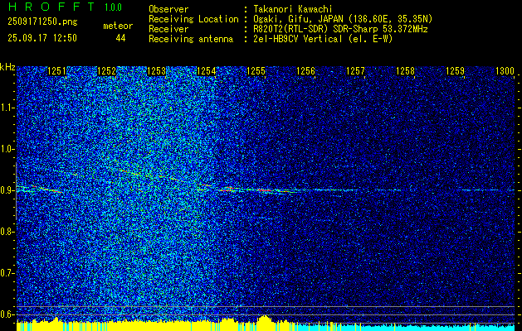This screenshot has width=522, height=331.
Task: Click the antenna description 2el-HB9CV Vertical
Action: pyautogui.click(x=323, y=39)
